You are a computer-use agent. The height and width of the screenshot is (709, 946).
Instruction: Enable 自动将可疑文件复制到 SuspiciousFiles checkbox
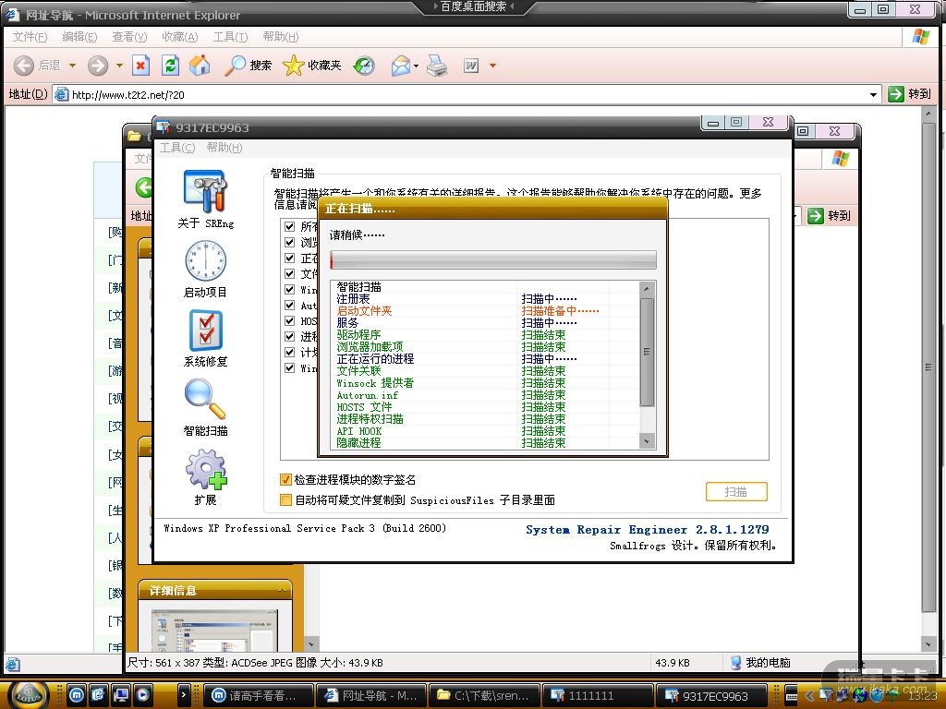[285, 500]
